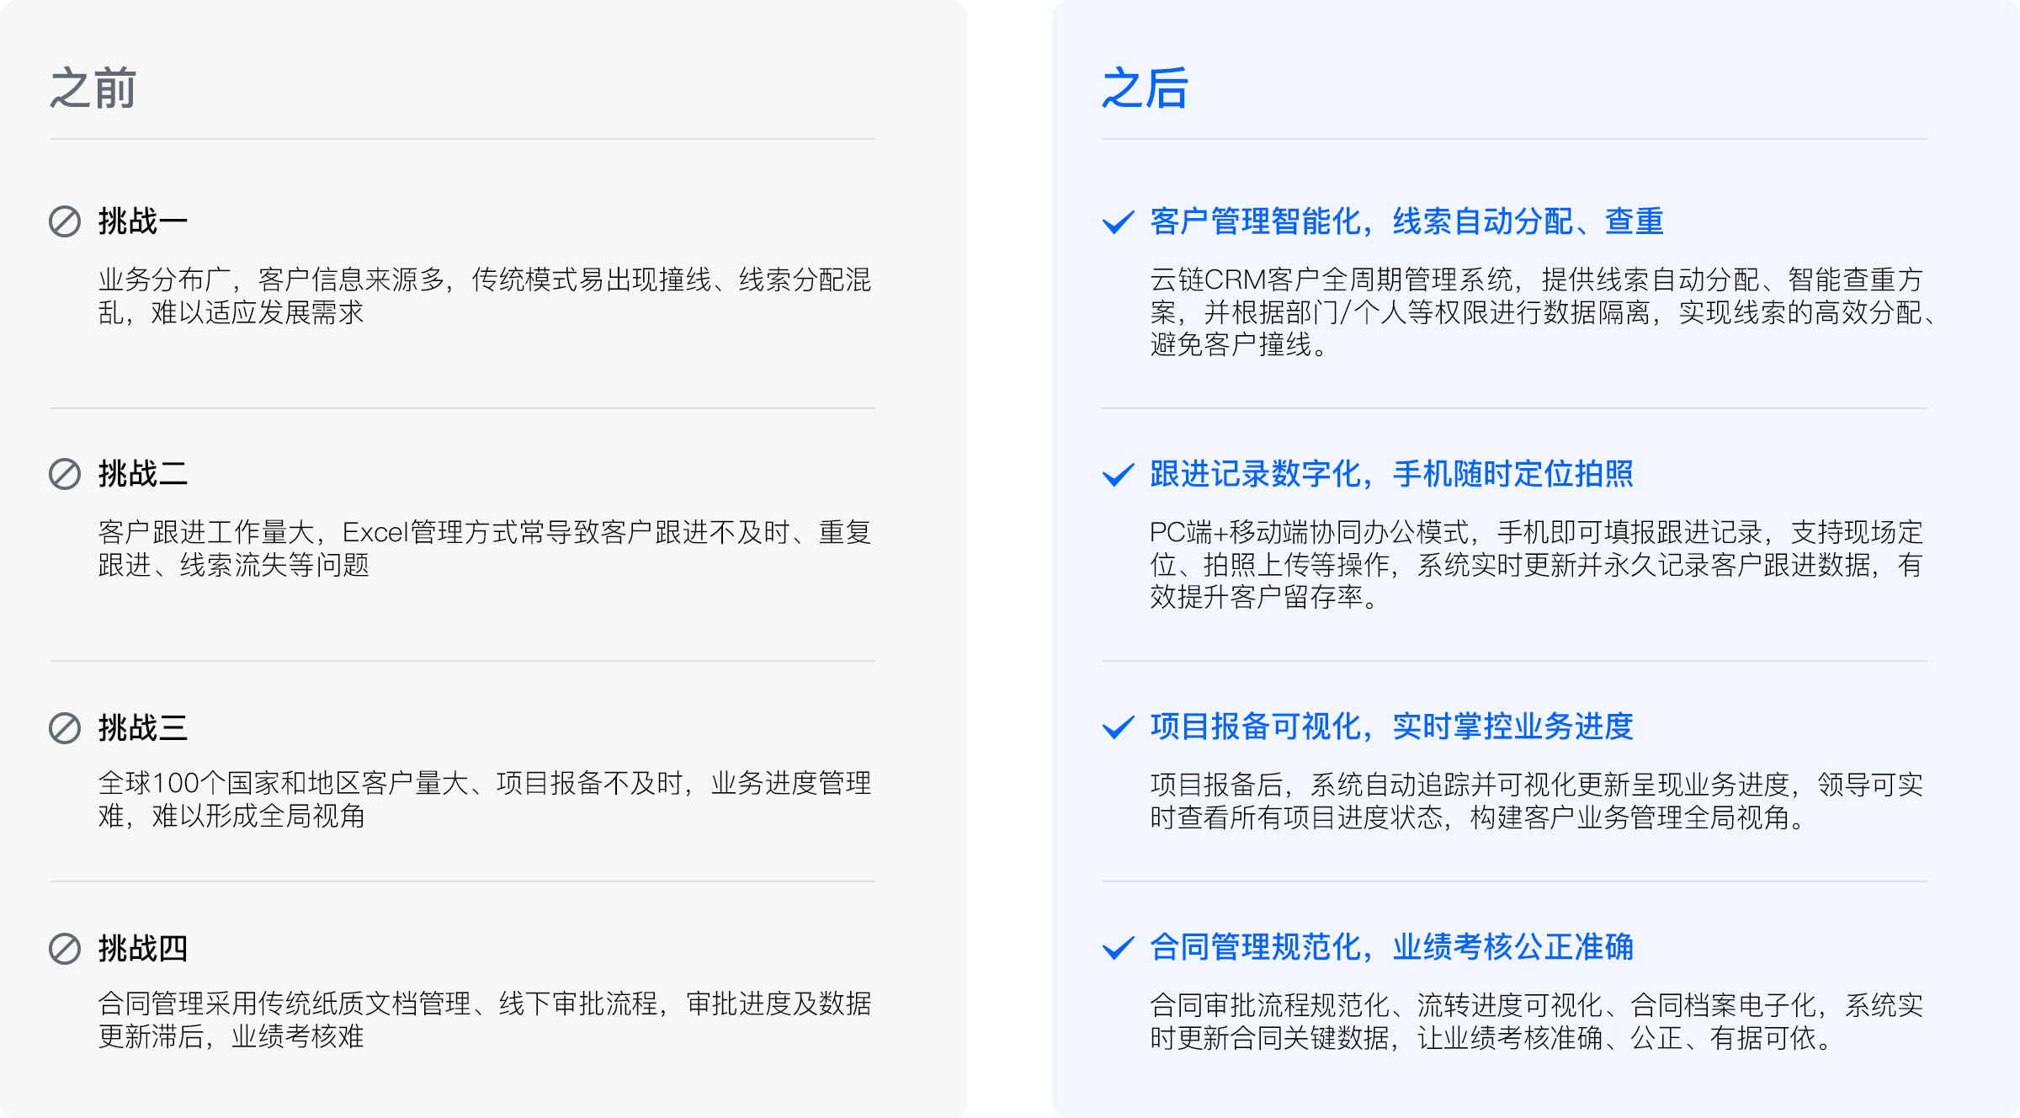Select the 之前 section title
Image resolution: width=2020 pixels, height=1118 pixels.
click(x=93, y=88)
